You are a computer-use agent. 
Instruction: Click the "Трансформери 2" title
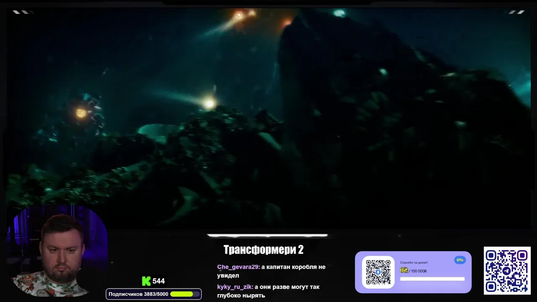[263, 250]
